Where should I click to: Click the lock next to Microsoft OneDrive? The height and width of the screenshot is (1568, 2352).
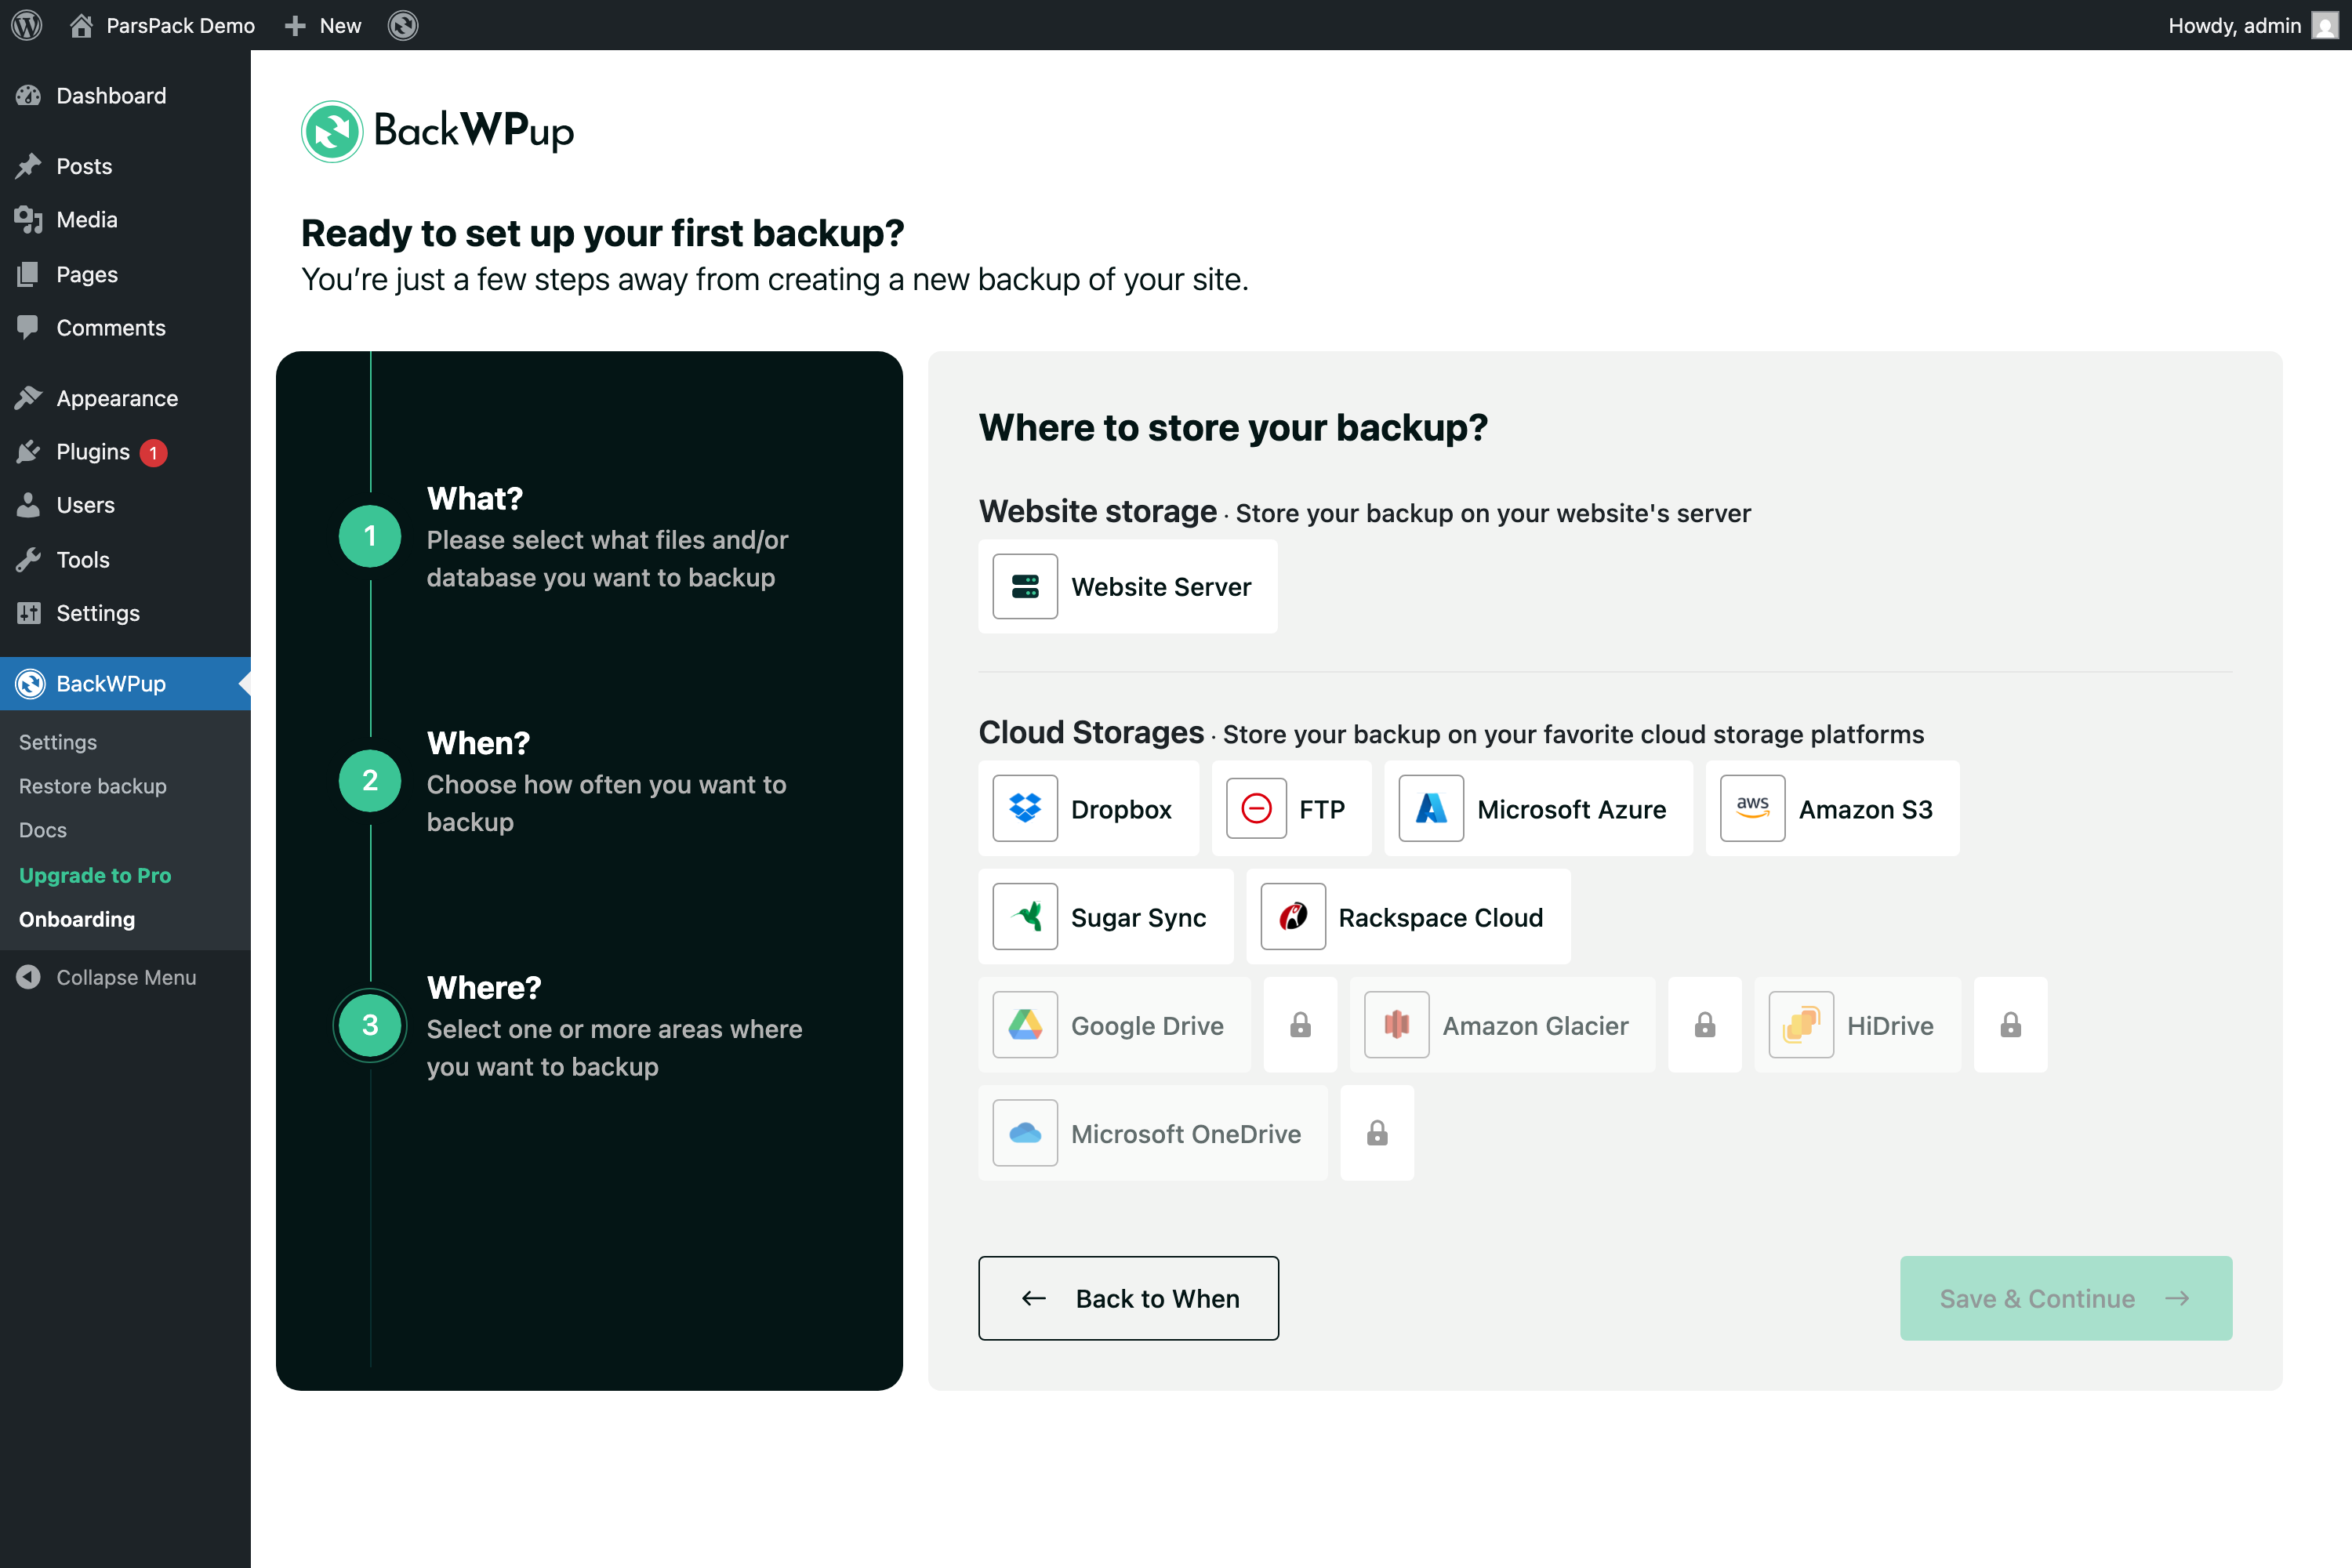[1377, 1133]
